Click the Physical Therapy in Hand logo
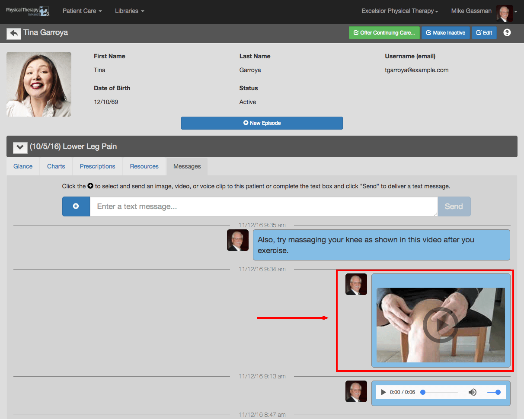Viewport: 524px width, 419px height. [x=27, y=11]
